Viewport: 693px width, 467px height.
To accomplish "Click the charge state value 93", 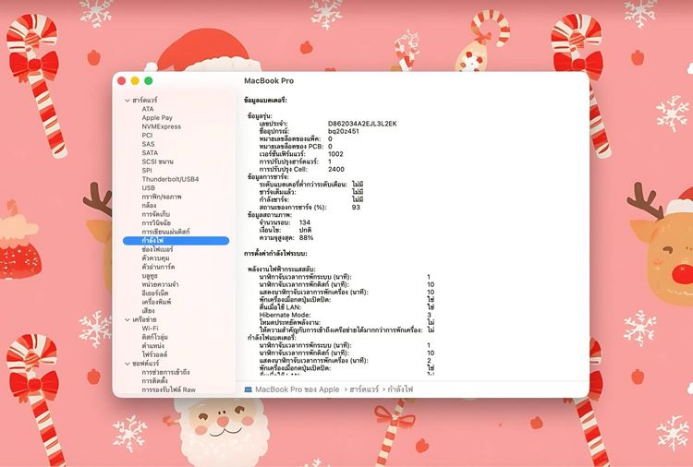I will click(356, 207).
